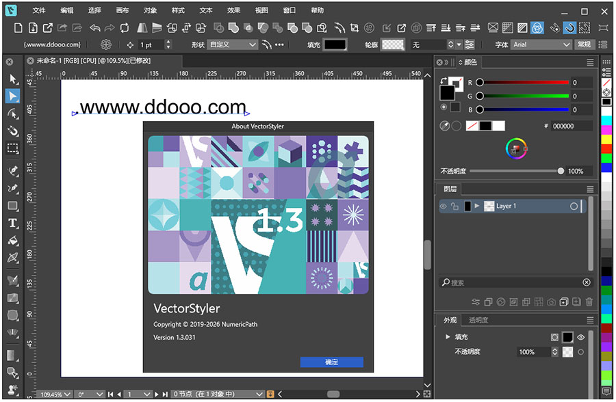
Task: Expand Layer 1 contents triangle
Action: click(x=477, y=206)
